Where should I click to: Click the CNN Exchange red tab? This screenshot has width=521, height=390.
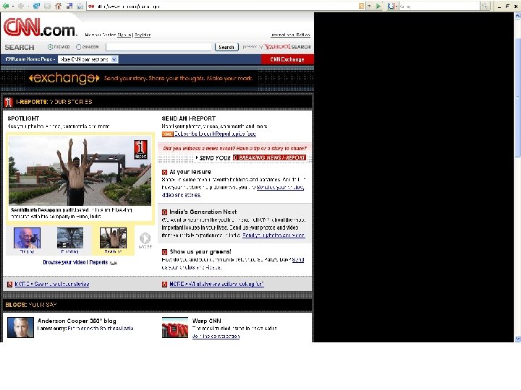(287, 59)
